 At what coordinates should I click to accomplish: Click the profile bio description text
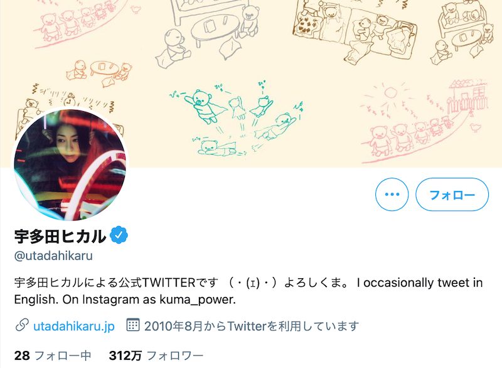point(248,291)
